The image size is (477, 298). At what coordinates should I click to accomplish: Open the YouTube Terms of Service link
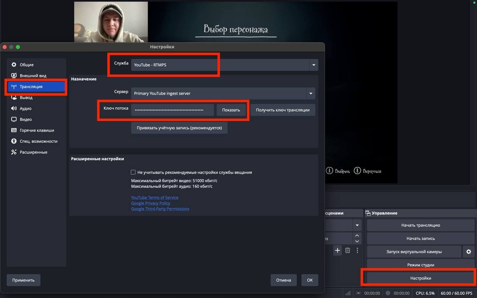click(154, 197)
